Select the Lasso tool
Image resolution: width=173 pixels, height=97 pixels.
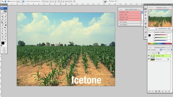coord(2,14)
